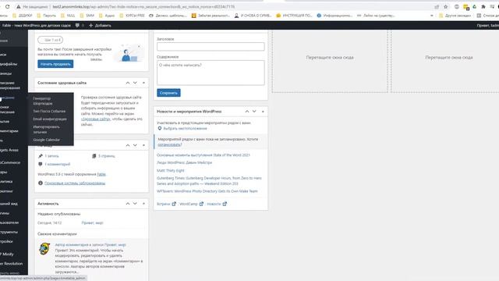499x281 pixels.
Task: Open the share page icon in address bar
Action: point(437,7)
